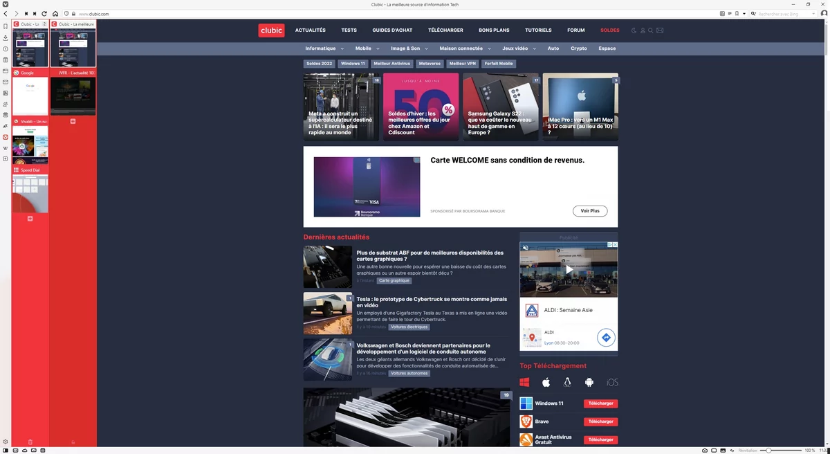Click the Clubic user account icon

pos(643,30)
